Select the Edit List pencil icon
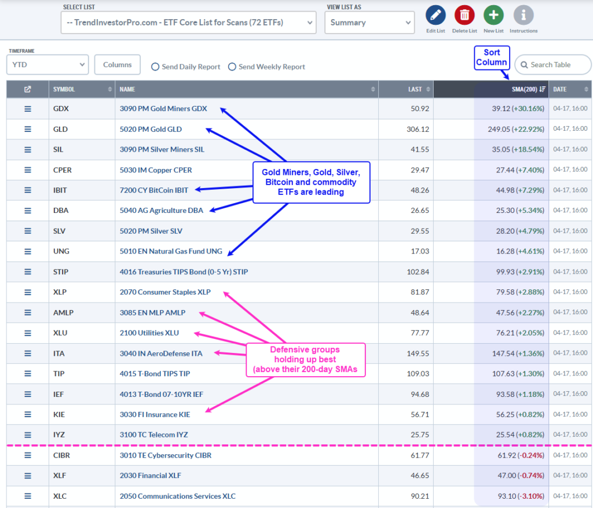The height and width of the screenshot is (508, 593). [x=435, y=16]
